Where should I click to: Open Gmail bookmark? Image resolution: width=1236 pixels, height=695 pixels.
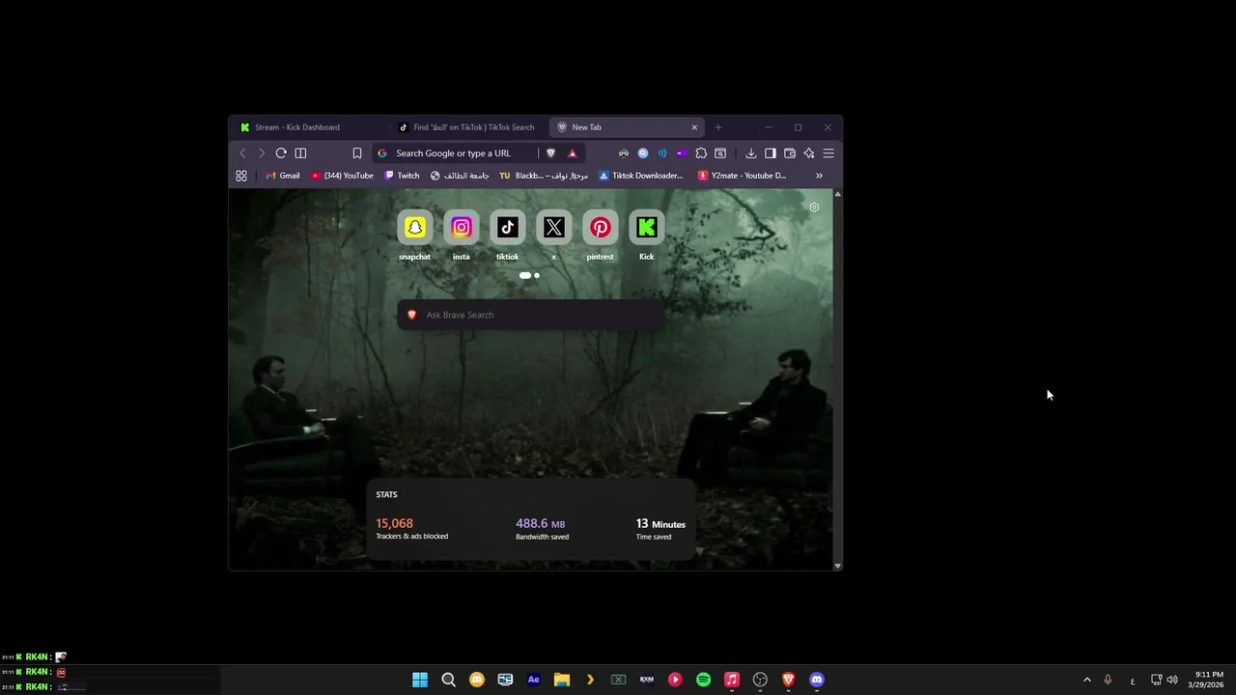283,176
